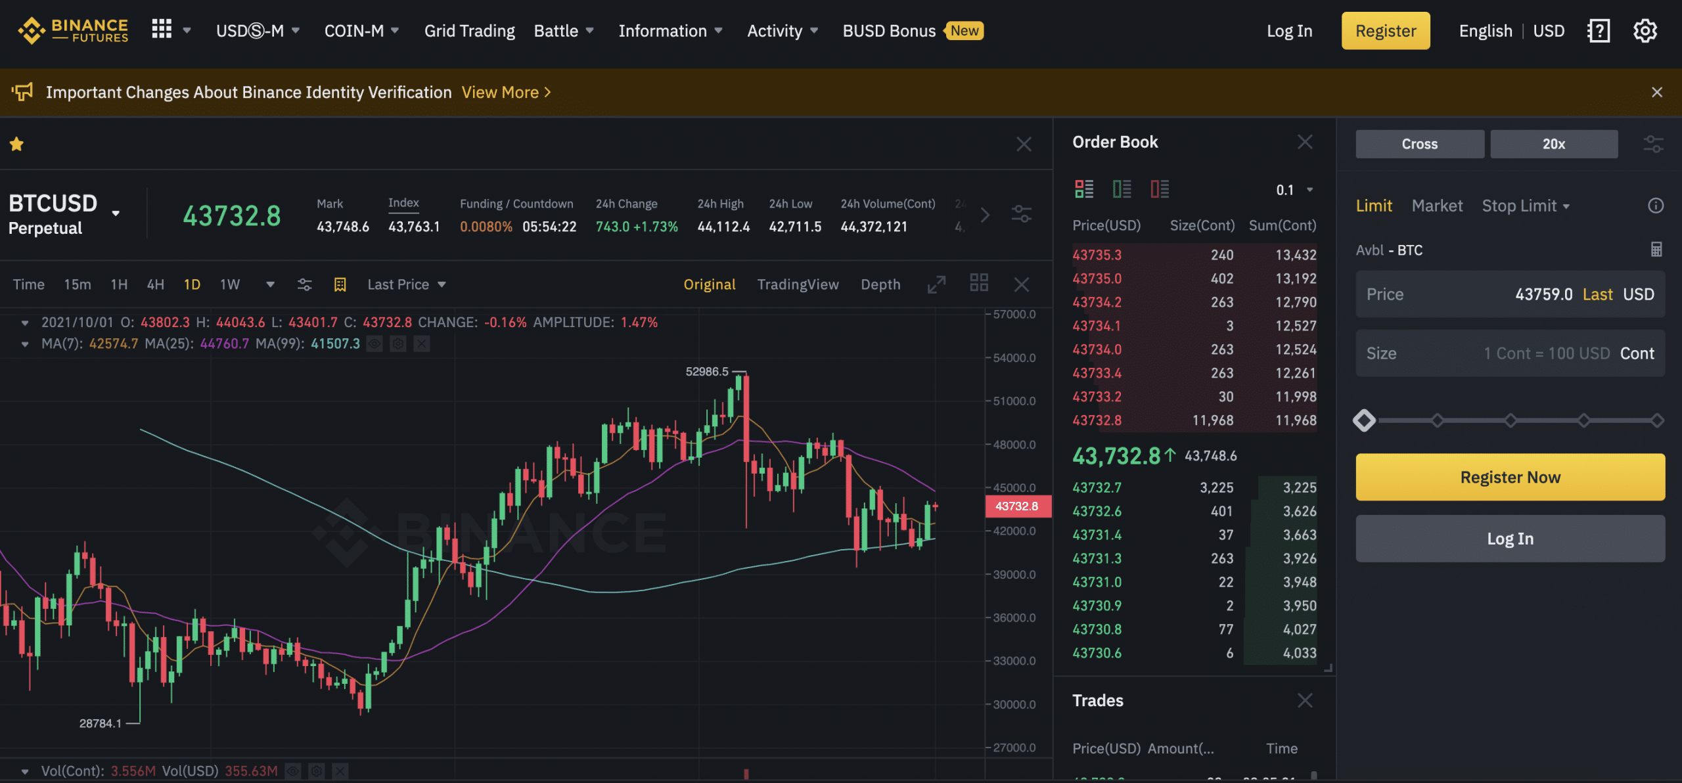Open the Information dropdown menu
The height and width of the screenshot is (783, 1682).
[x=670, y=31]
